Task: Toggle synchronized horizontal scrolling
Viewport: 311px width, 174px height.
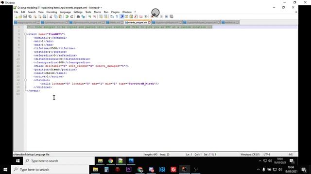Action: pos(105,16)
